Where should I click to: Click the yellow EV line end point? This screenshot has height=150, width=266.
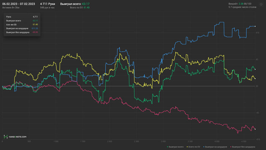(255, 79)
